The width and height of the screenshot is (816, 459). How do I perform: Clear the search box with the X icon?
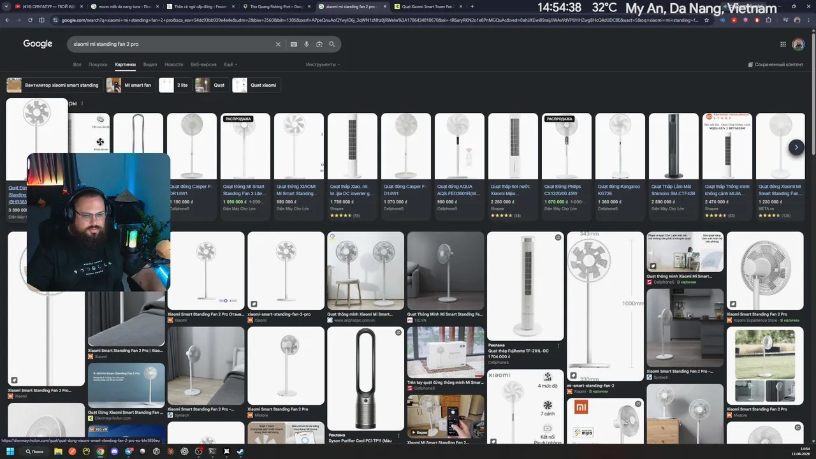[x=278, y=44]
